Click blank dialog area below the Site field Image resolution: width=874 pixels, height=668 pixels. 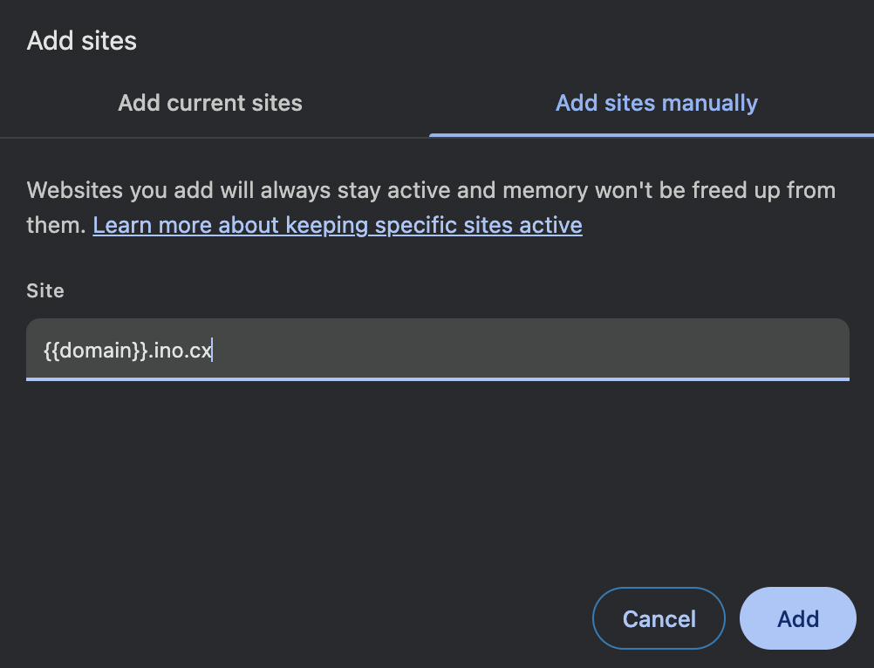coord(436,480)
